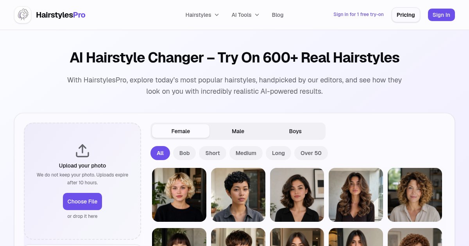Open the Blog page

pos(277,15)
